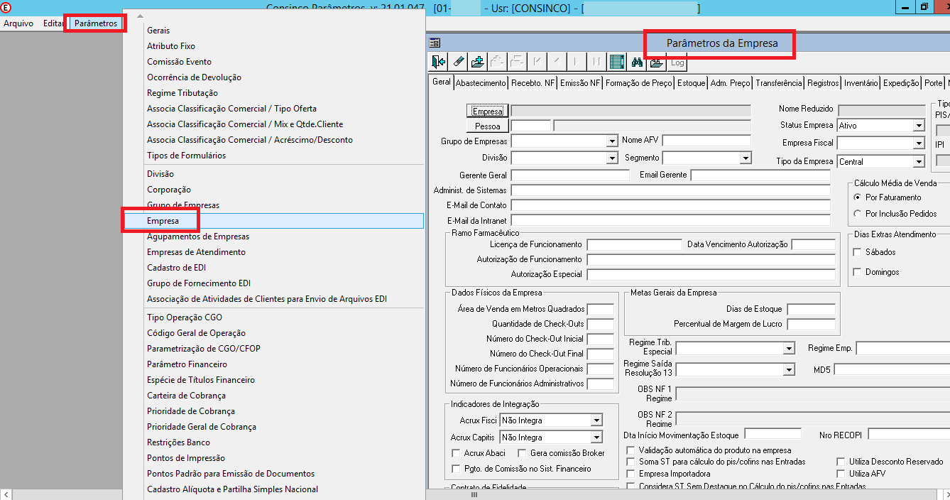Open Regime Trib. Especial dropdown

(789, 349)
